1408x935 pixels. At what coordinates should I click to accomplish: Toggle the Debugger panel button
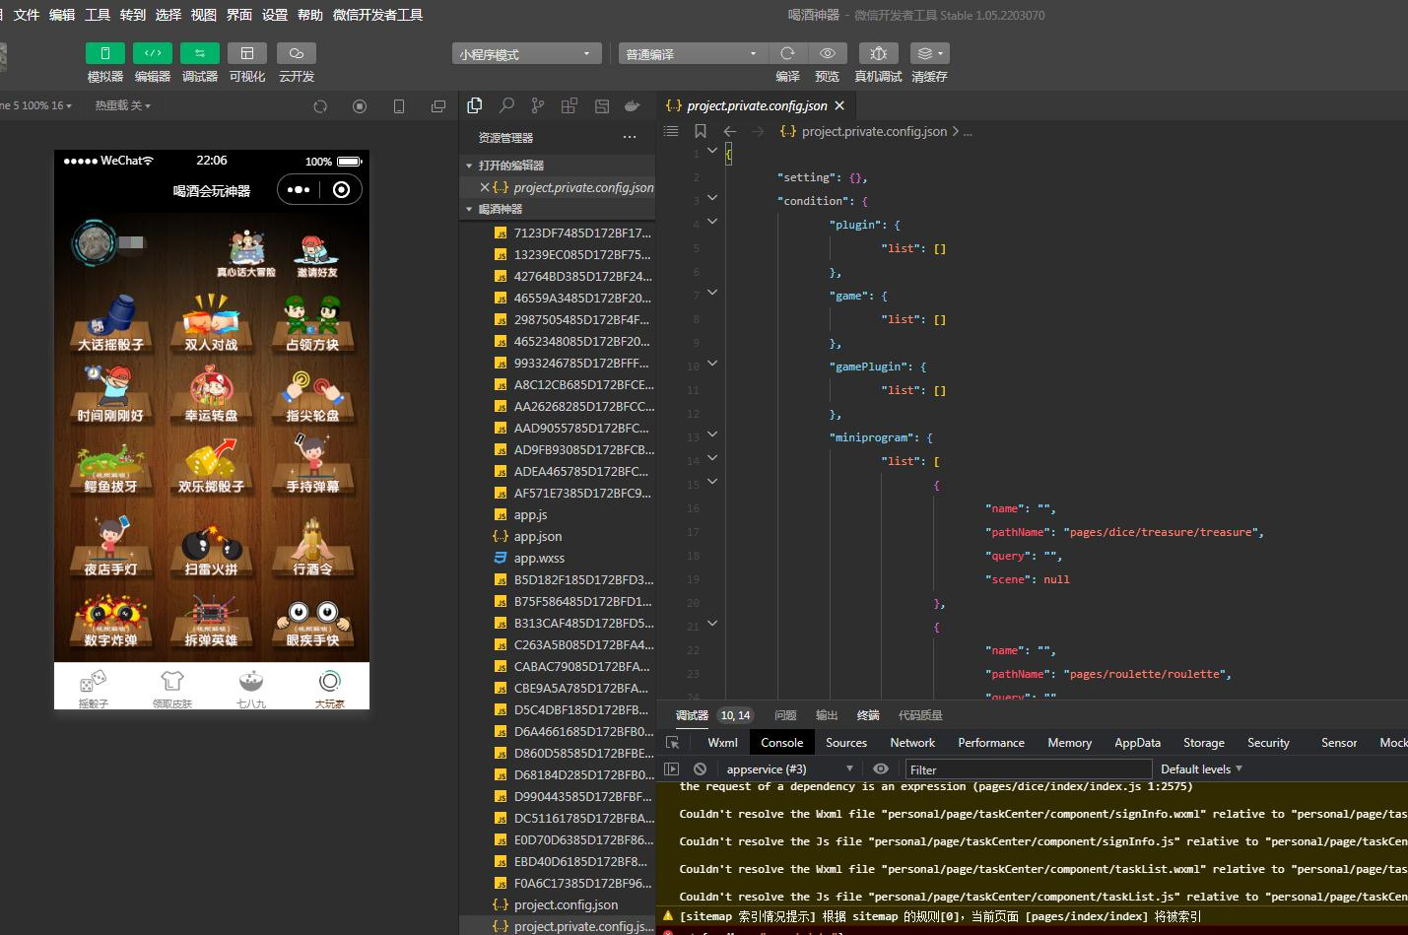point(200,53)
